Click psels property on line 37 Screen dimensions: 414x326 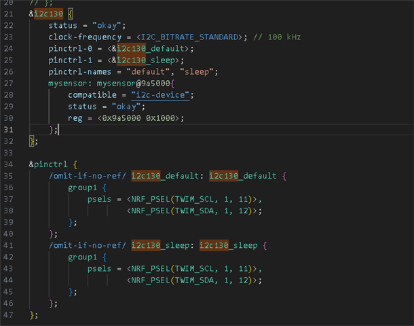click(99, 199)
